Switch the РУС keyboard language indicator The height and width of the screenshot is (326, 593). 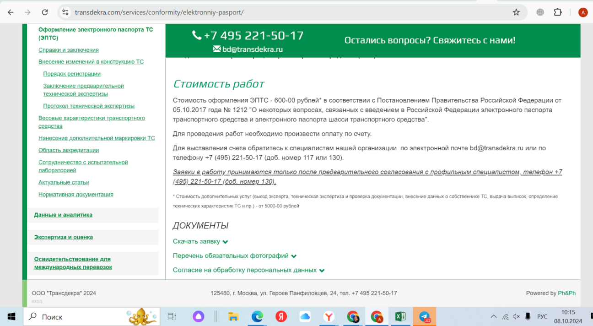tap(542, 316)
